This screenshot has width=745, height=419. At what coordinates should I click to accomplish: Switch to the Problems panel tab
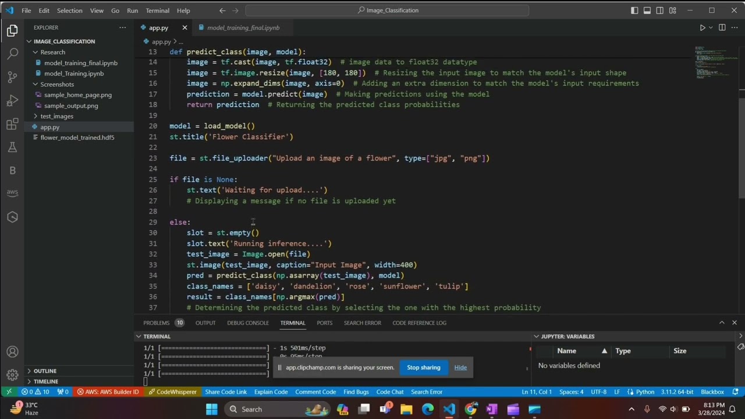163,322
